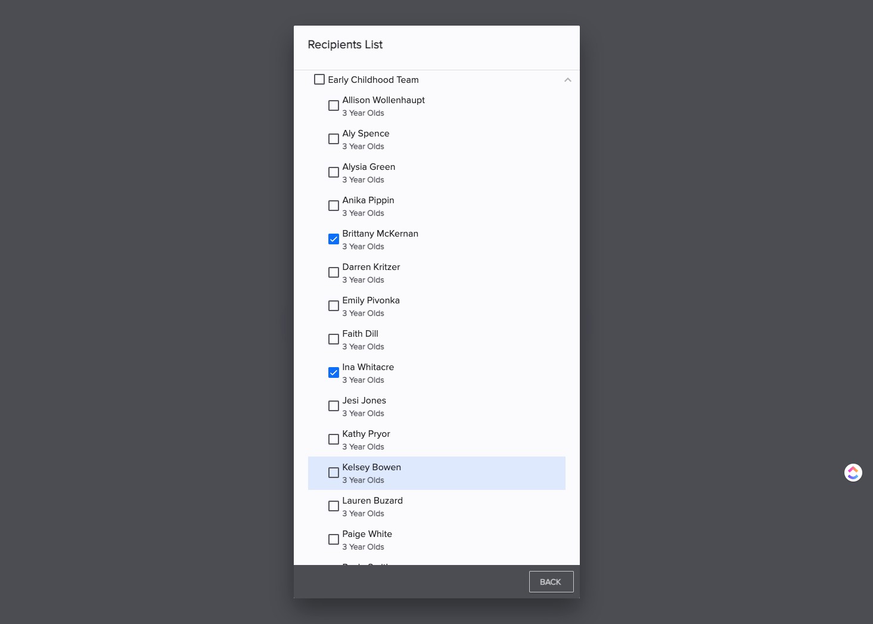Click the name Paige White

point(367,534)
